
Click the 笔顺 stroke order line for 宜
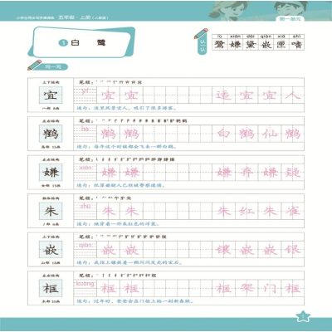tap(110, 82)
